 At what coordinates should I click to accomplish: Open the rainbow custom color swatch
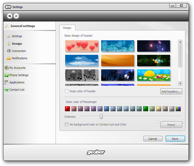pos(178,109)
